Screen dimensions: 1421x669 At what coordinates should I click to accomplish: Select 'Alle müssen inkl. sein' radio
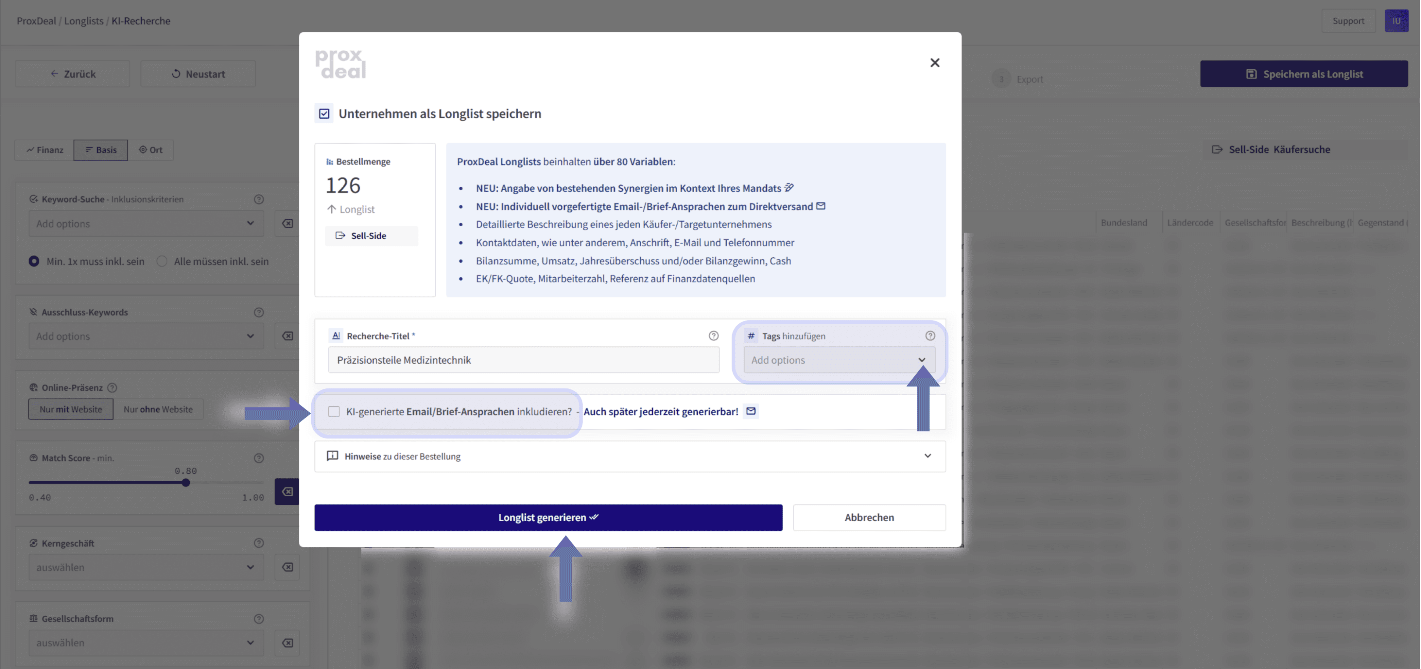coord(162,261)
